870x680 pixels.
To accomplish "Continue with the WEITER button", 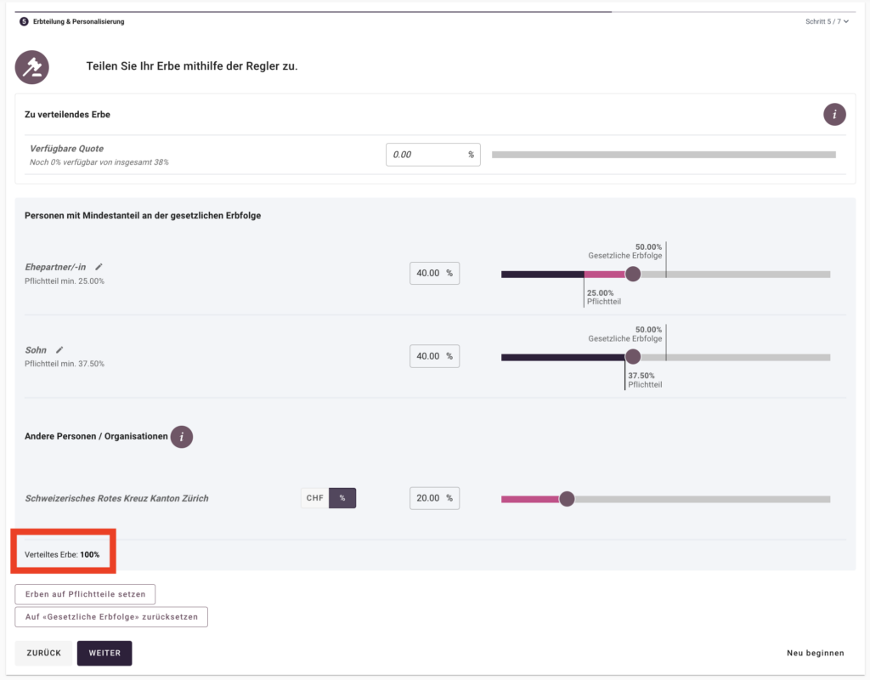I will [x=105, y=653].
